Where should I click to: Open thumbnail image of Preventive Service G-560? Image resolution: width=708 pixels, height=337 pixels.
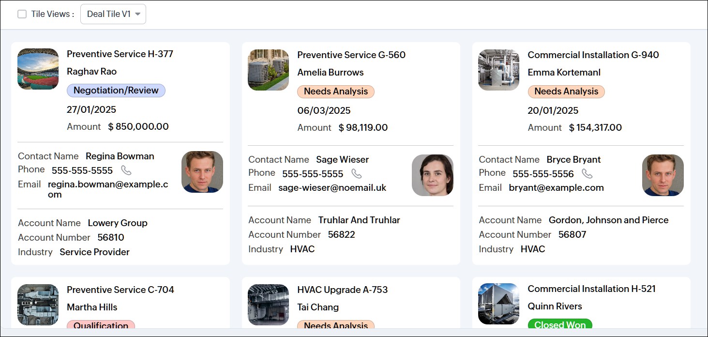(268, 70)
